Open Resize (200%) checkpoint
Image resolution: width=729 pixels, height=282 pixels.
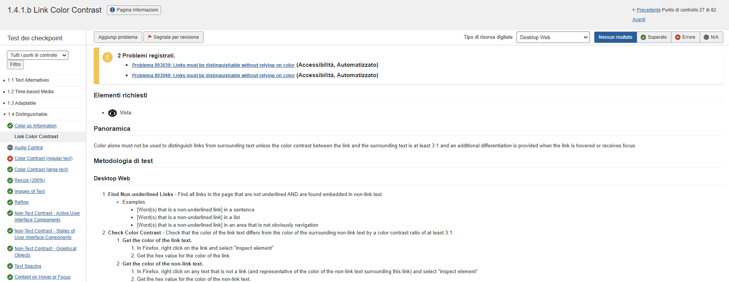[30, 180]
